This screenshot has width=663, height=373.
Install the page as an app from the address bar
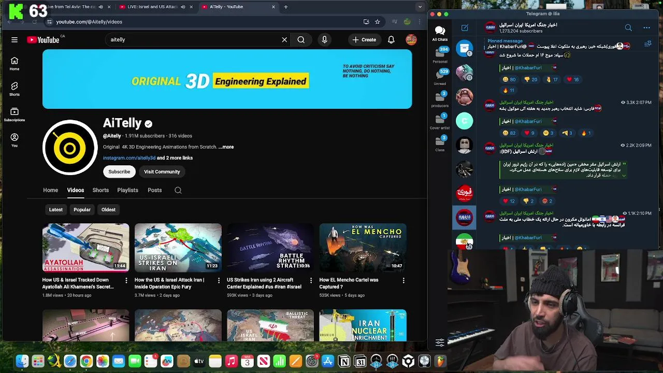click(x=366, y=22)
